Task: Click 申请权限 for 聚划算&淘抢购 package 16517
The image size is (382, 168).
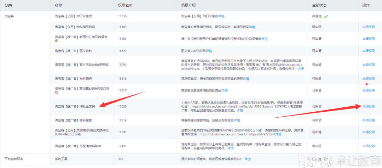Action: [369, 91]
